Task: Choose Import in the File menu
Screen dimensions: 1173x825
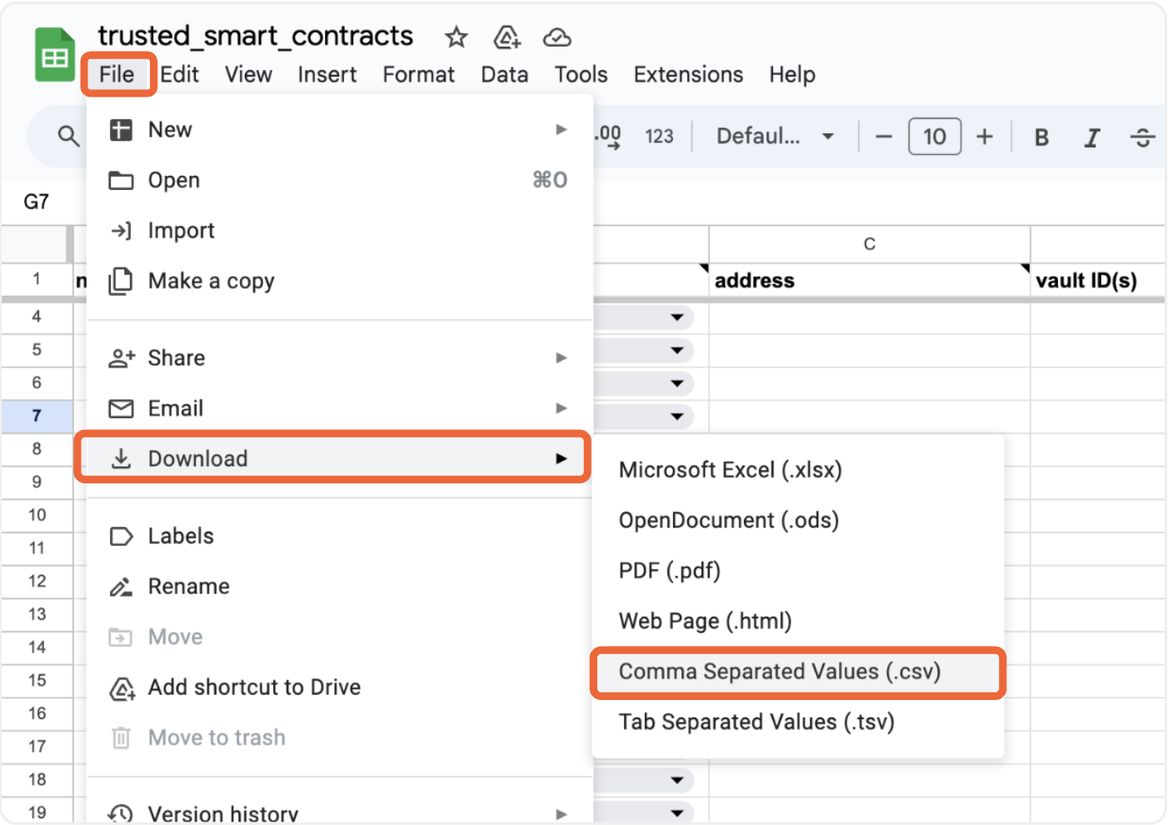Action: pyautogui.click(x=340, y=231)
